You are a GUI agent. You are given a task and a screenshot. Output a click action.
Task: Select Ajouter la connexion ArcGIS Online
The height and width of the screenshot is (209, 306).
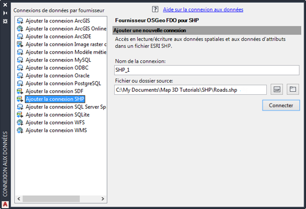(66, 29)
